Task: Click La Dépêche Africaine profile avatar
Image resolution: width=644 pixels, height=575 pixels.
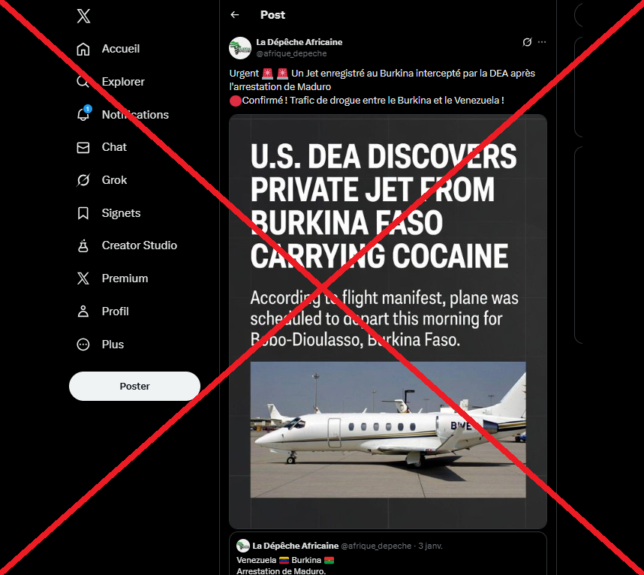Action: [x=240, y=48]
